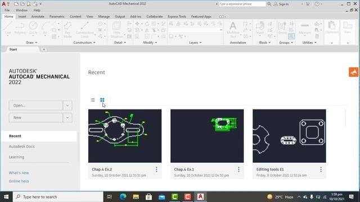360x202 pixels.
Task: Click the Line tool in Draw panel
Action: pyautogui.click(x=8, y=29)
